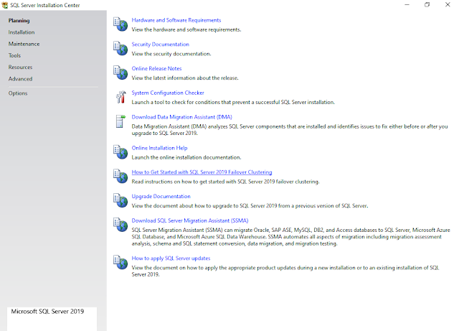Viewport: 459px width, 331px height.
Task: Click the server download icon for Data Migration Assistant
Action: point(120,121)
